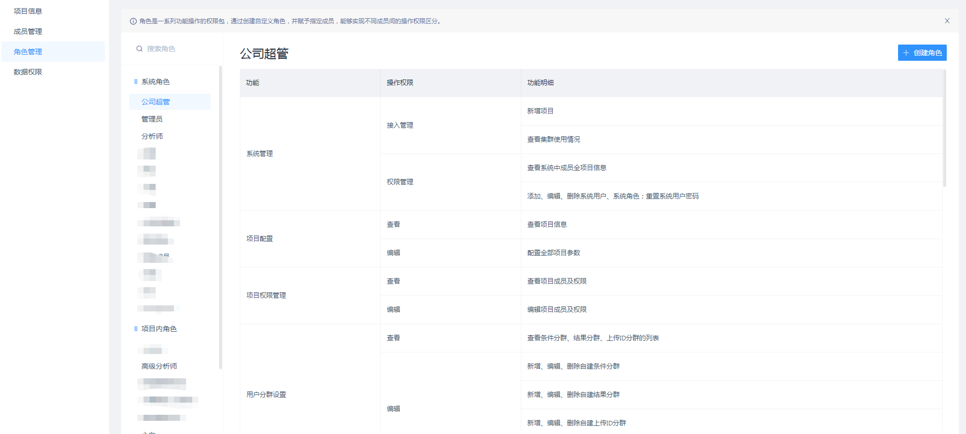Click the info icon in the banner
This screenshot has height=434, width=966.
(x=133, y=21)
